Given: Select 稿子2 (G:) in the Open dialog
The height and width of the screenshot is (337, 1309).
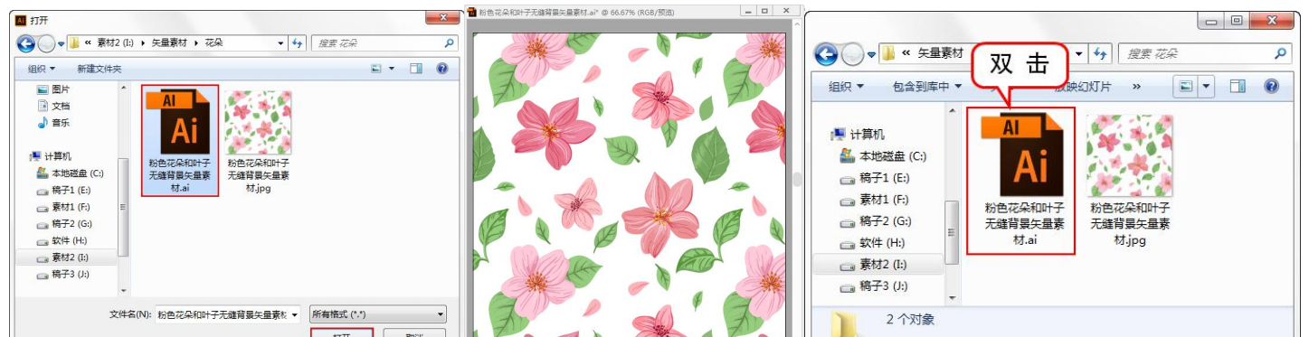Looking at the screenshot, I should 63,223.
